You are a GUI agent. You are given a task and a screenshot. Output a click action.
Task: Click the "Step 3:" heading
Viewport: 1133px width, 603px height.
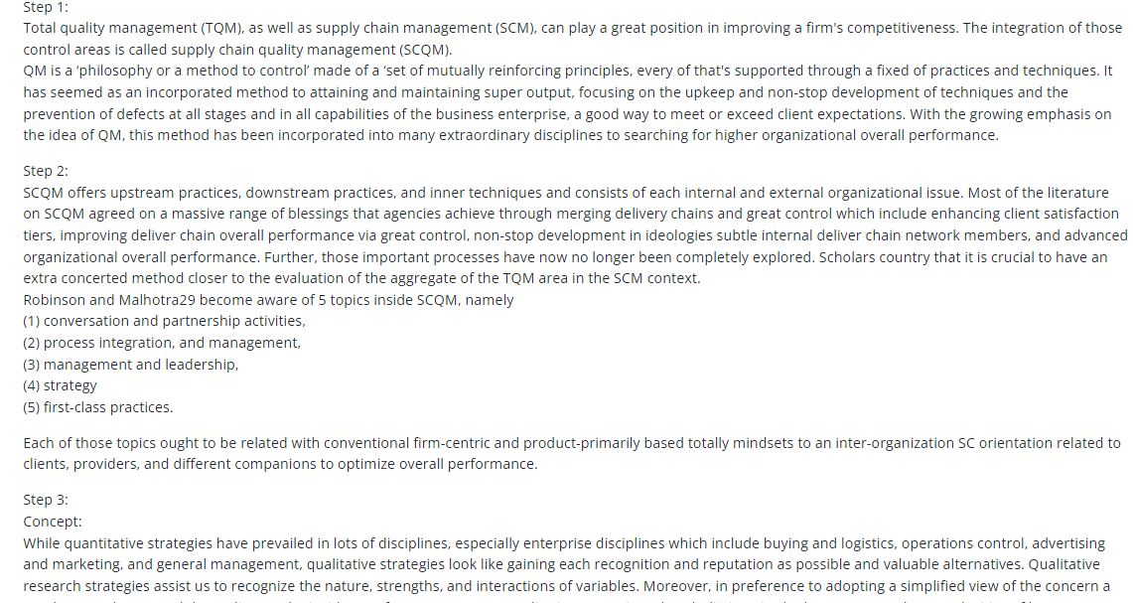coord(46,500)
